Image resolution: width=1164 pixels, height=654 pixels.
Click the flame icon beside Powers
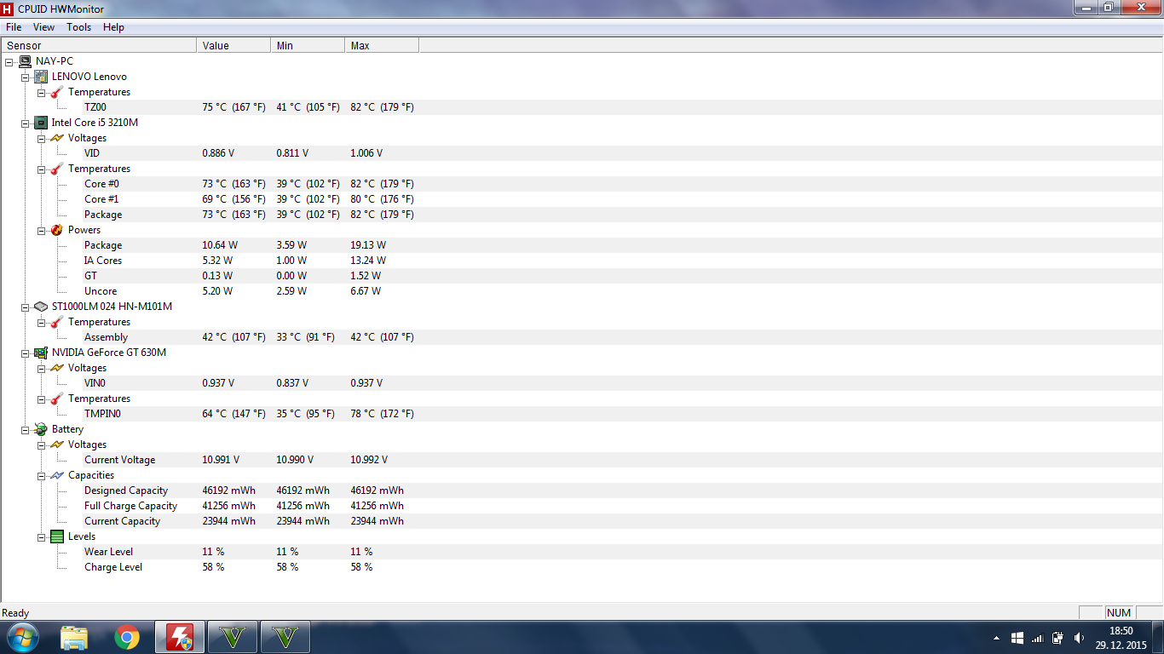coord(57,230)
